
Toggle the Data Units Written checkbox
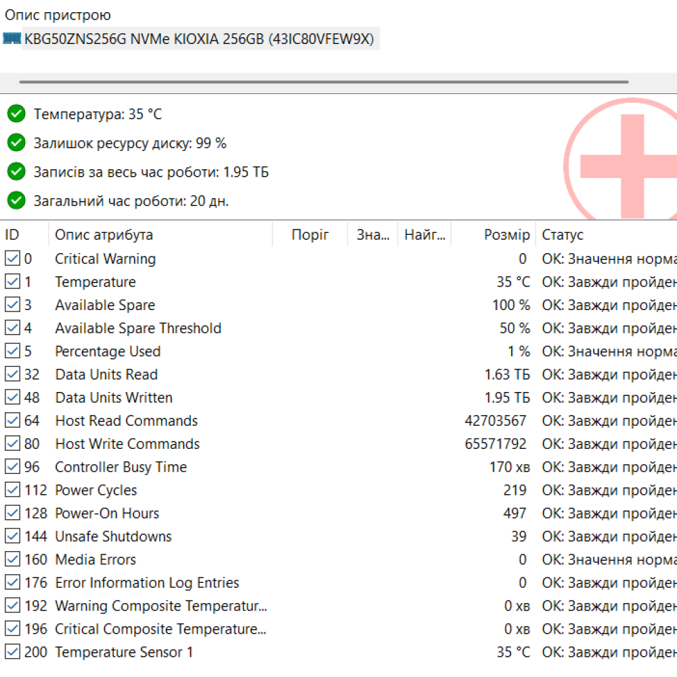click(x=12, y=397)
